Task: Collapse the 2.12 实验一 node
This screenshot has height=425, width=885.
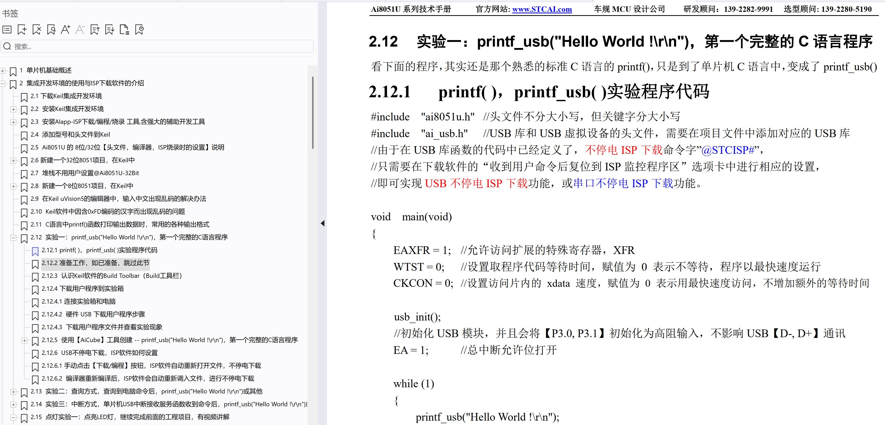Action: point(13,237)
